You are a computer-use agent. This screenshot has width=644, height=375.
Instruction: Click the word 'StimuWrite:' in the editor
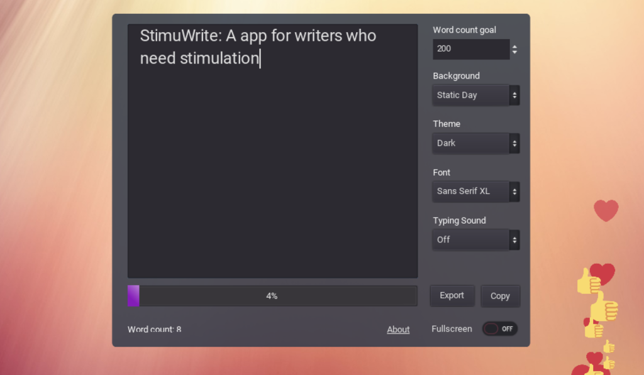click(x=180, y=36)
